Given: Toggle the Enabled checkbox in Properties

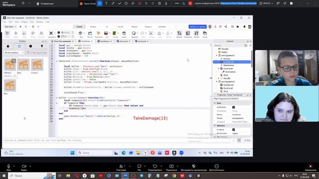Looking at the screenshot, I should (x=233, y=129).
